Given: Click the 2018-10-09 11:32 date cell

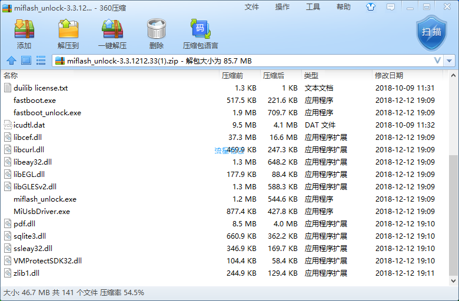Looking at the screenshot, I should tap(405, 125).
